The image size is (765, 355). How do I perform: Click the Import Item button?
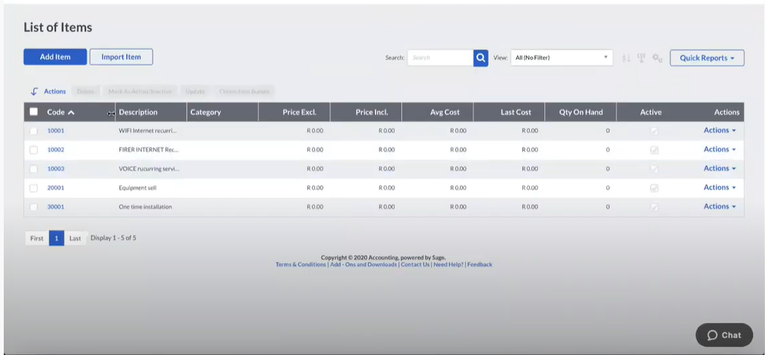121,56
